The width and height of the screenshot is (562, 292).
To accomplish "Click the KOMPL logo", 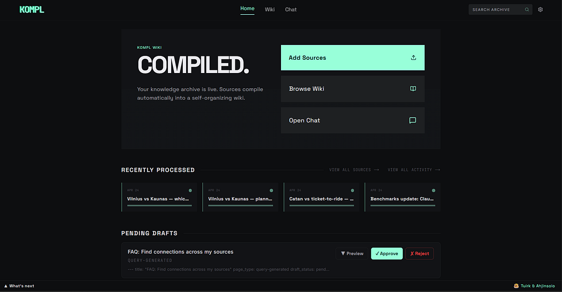I will point(32,10).
